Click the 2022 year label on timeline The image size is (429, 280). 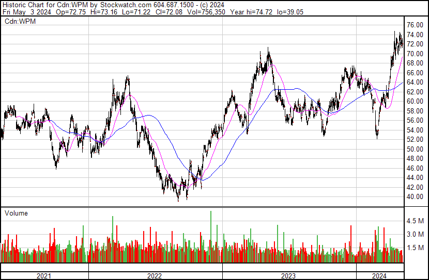click(x=155, y=276)
